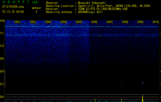Click the 2003 time axis marker

click(x=48, y=22)
